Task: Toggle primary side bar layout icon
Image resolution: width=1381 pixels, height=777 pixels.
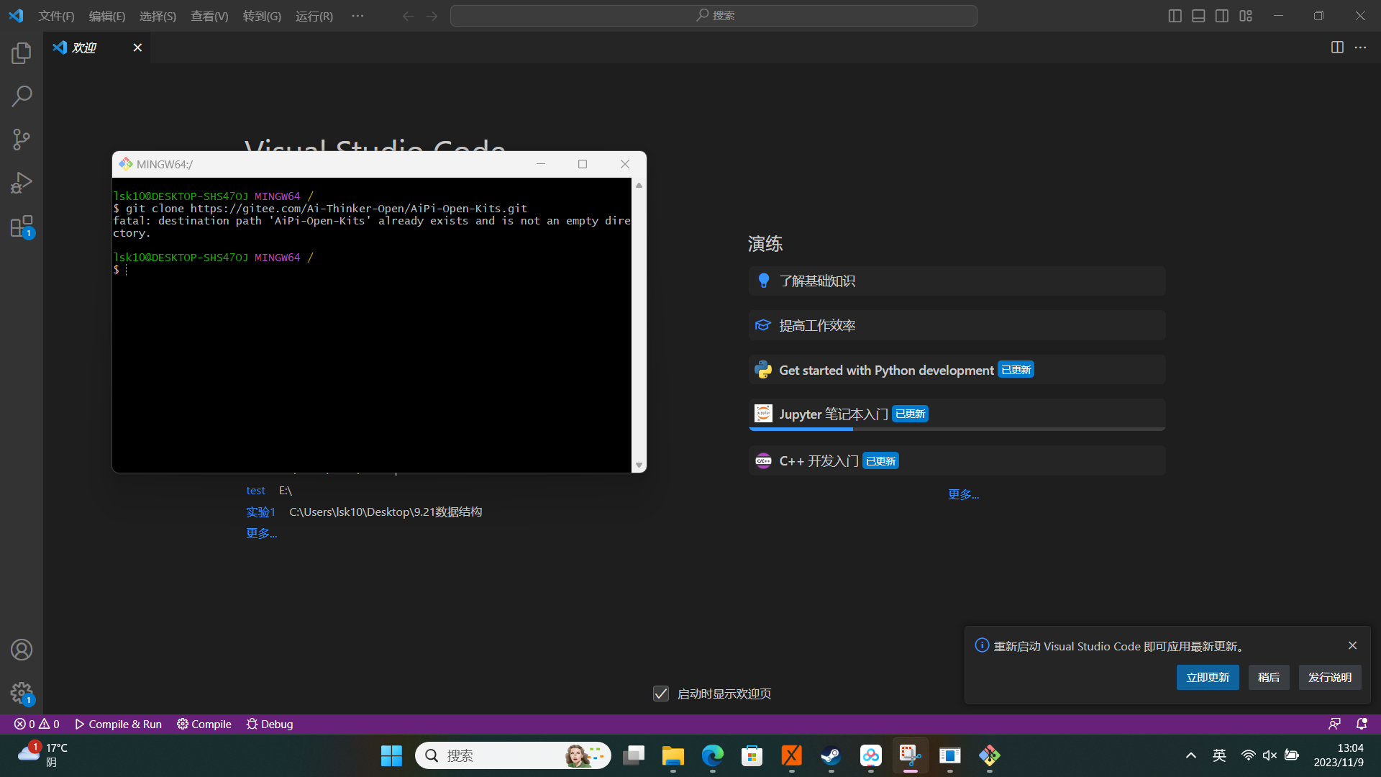Action: 1175,16
